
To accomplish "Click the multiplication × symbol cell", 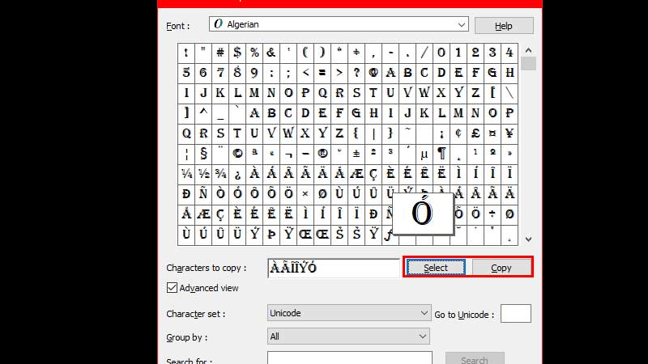I will [x=305, y=194].
